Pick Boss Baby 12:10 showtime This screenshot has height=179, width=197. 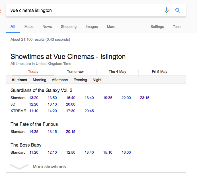52,152
